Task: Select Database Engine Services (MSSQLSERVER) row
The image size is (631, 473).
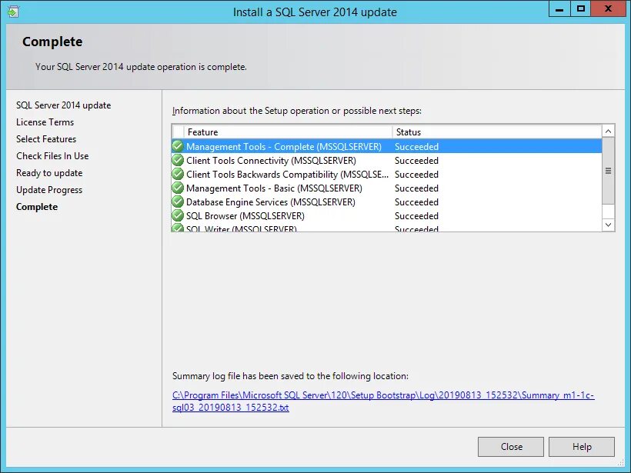Action: click(387, 202)
